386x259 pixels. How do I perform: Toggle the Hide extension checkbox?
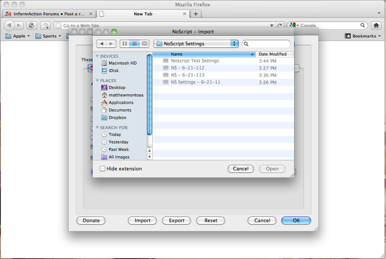click(102, 169)
